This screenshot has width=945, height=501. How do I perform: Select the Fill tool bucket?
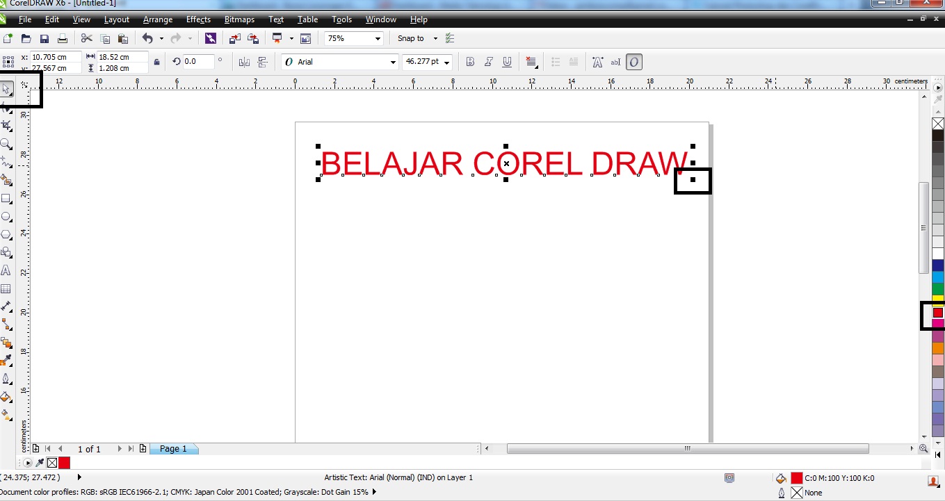[6, 397]
